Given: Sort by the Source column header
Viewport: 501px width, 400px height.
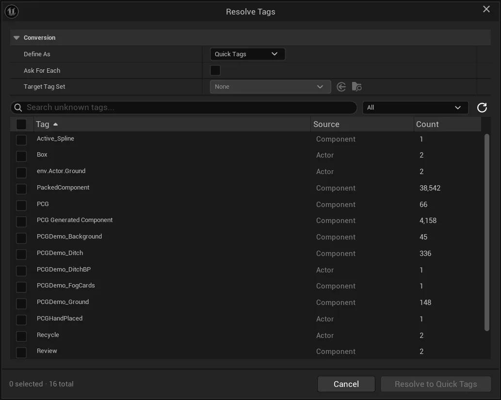Looking at the screenshot, I should [362, 124].
